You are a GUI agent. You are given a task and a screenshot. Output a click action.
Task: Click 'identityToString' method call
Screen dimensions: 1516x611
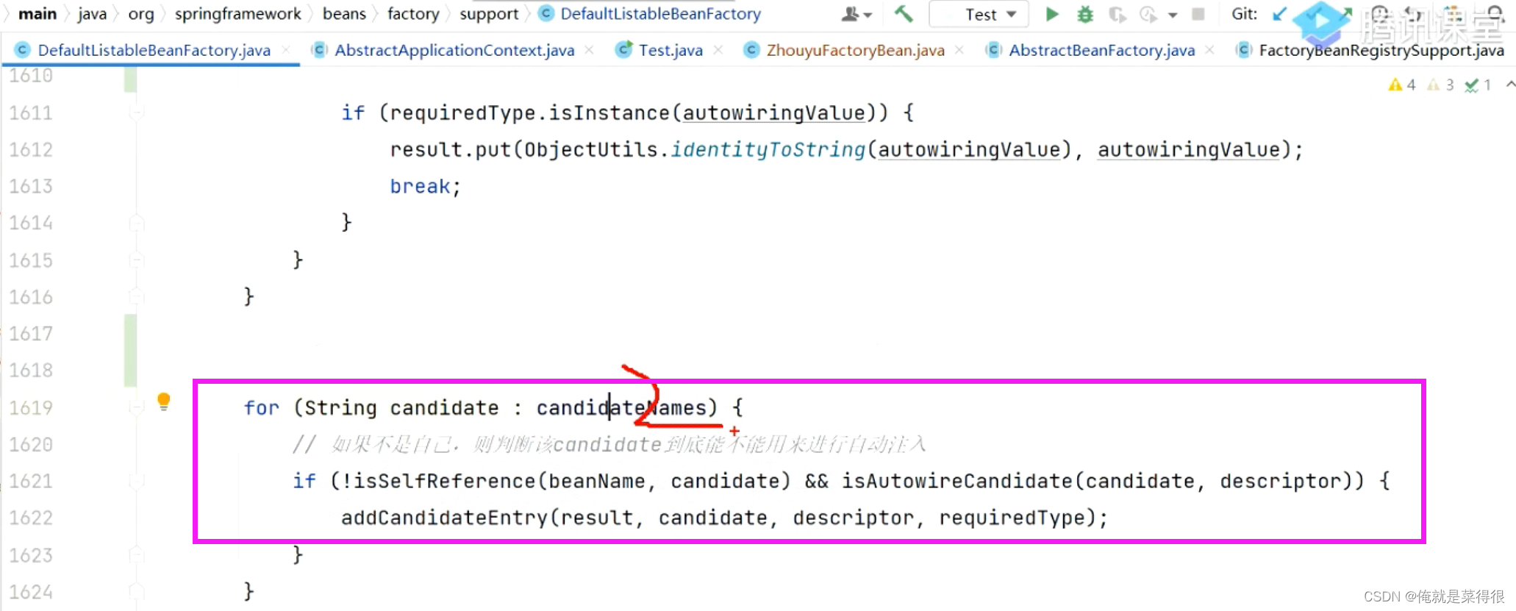click(768, 149)
